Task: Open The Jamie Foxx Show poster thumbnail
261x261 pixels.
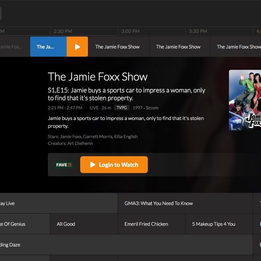Action: (245, 100)
